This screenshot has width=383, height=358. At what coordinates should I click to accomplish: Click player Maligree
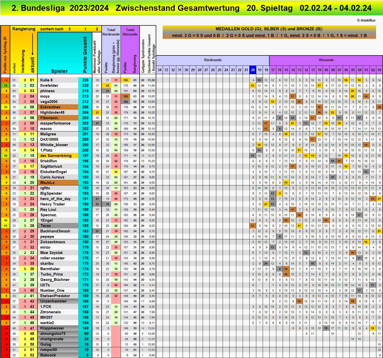(x=48, y=134)
